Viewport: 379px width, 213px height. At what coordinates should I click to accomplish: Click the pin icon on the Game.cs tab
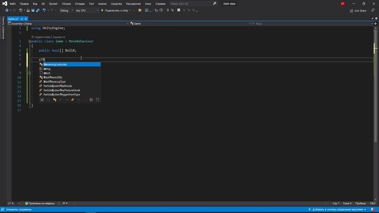(x=22, y=19)
